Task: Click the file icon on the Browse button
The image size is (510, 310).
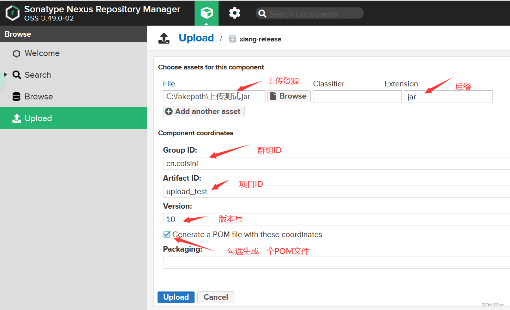Action: point(273,96)
